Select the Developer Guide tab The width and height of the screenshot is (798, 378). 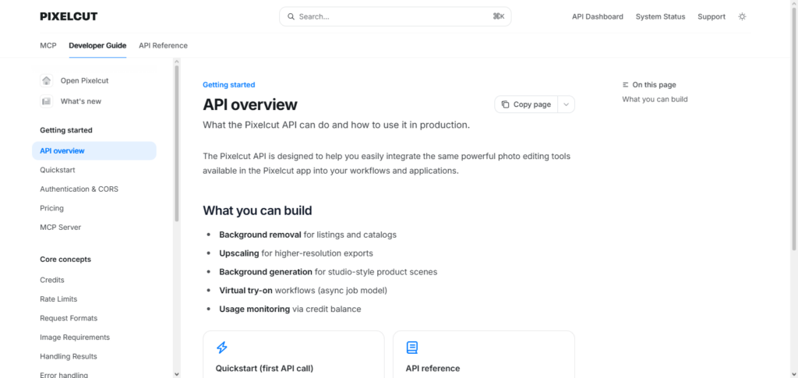[x=97, y=45]
